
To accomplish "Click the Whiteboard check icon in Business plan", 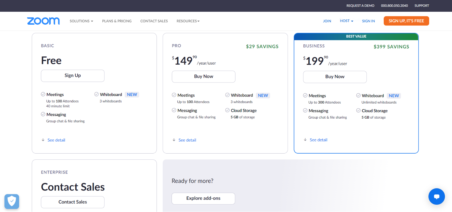I will coord(358,95).
